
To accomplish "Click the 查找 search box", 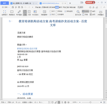I will click(x=80, y=7).
